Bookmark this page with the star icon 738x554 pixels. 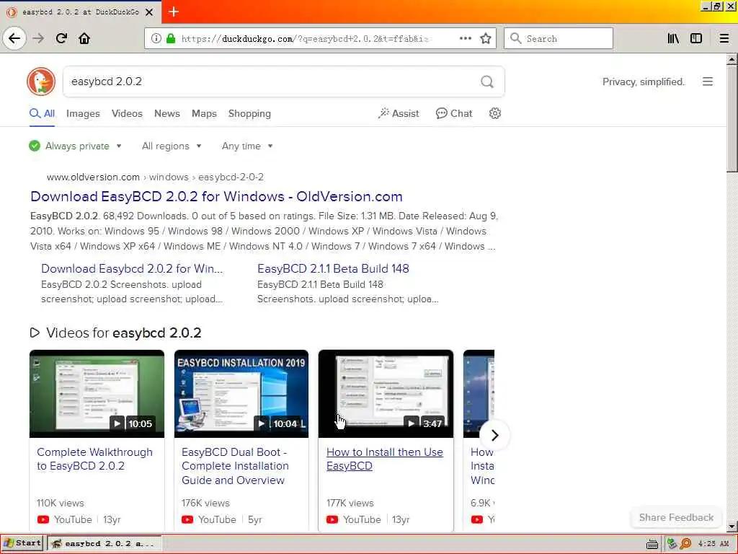(486, 38)
